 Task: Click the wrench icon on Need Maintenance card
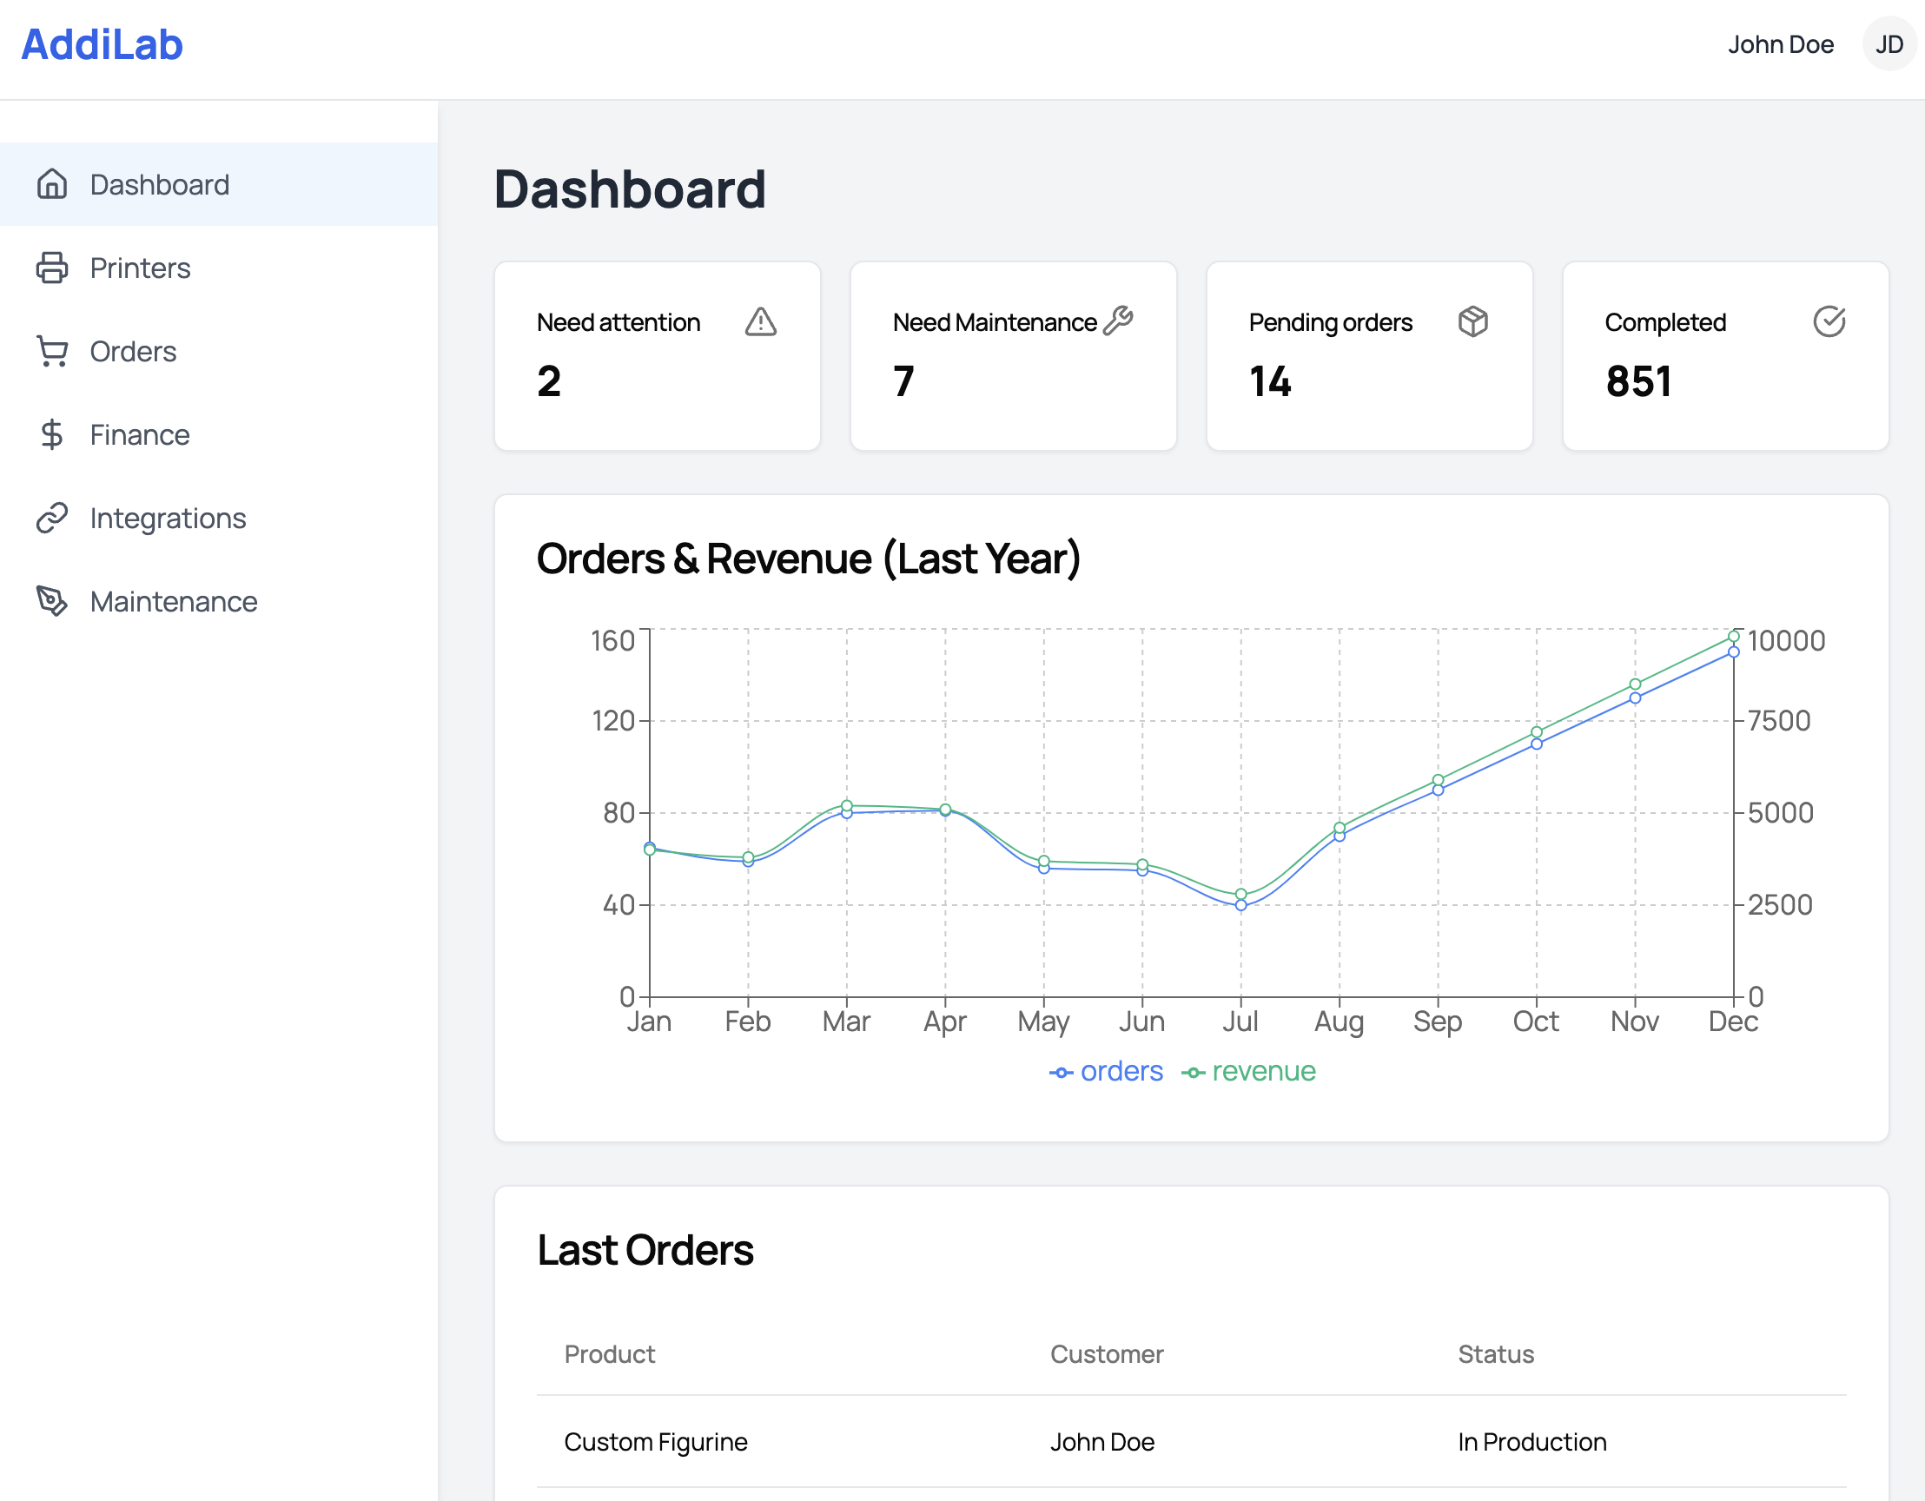pyautogui.click(x=1119, y=321)
